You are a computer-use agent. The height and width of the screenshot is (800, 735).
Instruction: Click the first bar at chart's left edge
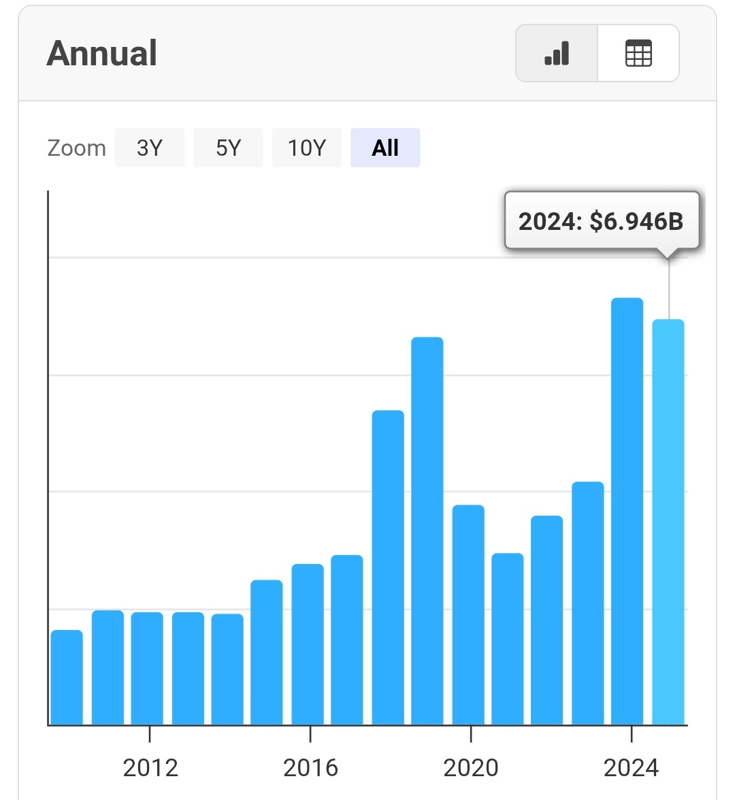[67, 678]
